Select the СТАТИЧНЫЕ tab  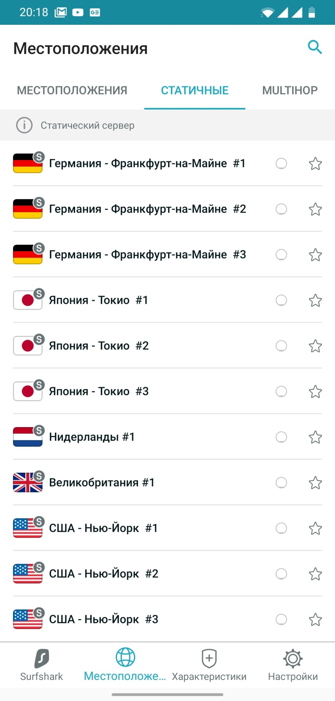tap(195, 90)
